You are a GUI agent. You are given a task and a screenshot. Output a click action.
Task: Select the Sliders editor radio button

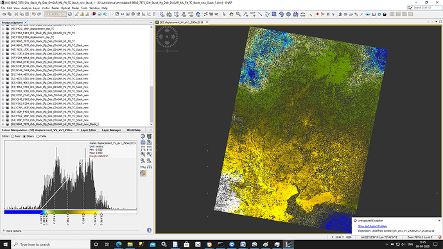pyautogui.click(x=24, y=136)
